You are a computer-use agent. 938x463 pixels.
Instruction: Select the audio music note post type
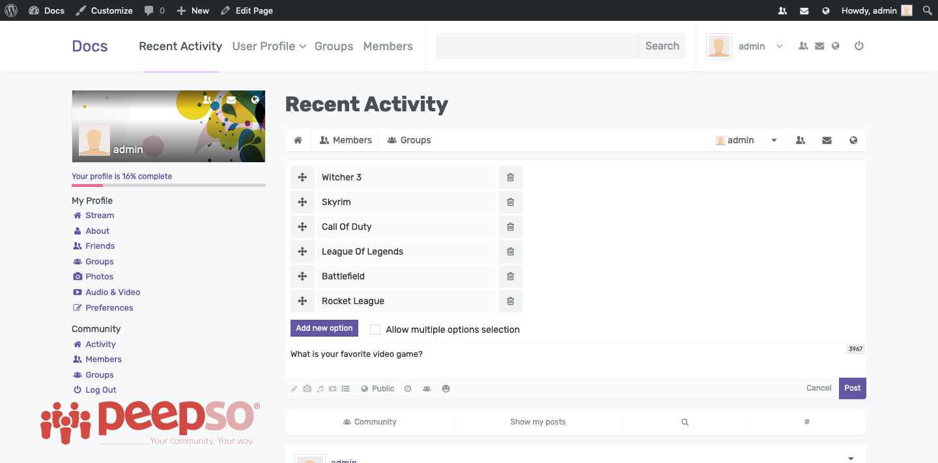tap(320, 389)
